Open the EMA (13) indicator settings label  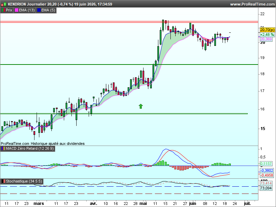coord(27,10)
